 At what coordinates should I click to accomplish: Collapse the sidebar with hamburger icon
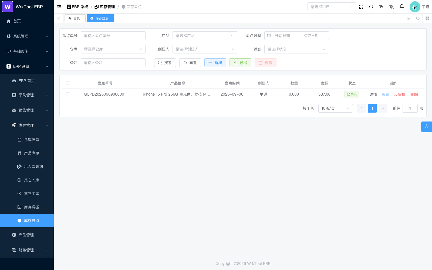(59, 7)
